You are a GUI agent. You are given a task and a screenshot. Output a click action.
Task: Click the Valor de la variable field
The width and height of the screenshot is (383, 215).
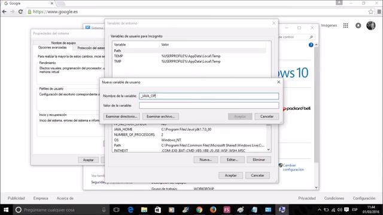[x=209, y=105]
